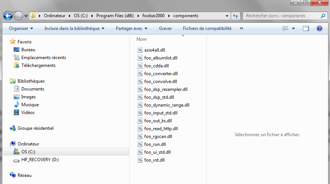Image resolution: width=330 pixels, height=184 pixels.
Task: Show additional commands via the chevron overflow
Action: tap(241, 28)
